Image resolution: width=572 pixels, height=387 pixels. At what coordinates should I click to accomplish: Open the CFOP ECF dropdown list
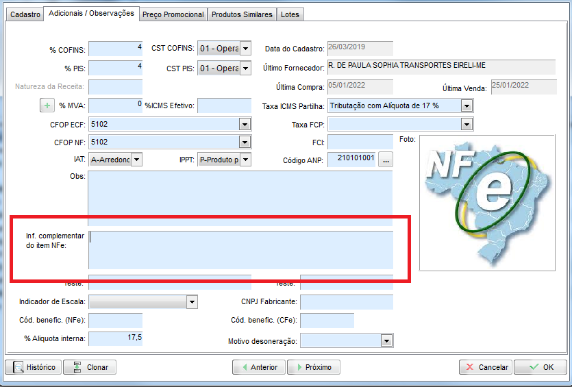pos(245,124)
